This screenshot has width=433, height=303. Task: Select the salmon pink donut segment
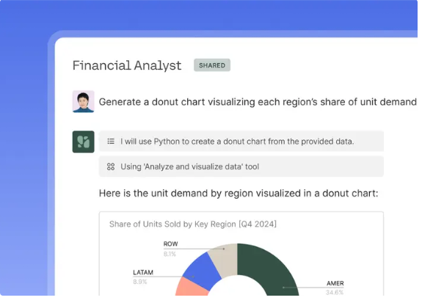[x=189, y=288]
